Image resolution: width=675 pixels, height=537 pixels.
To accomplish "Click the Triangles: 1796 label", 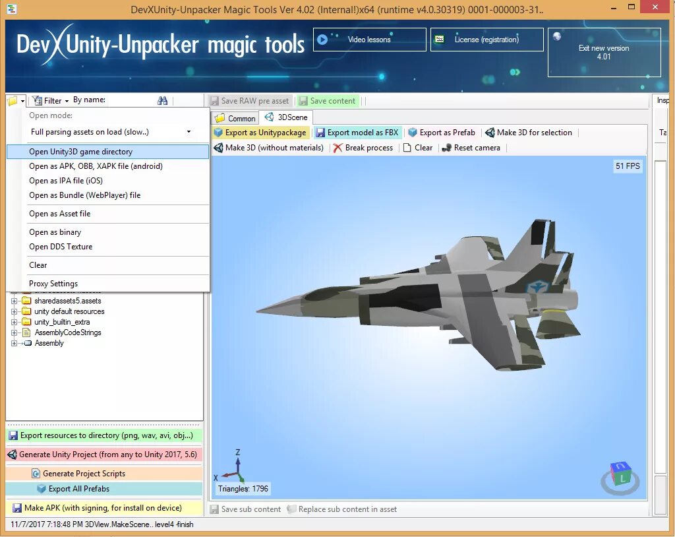I will (x=243, y=489).
